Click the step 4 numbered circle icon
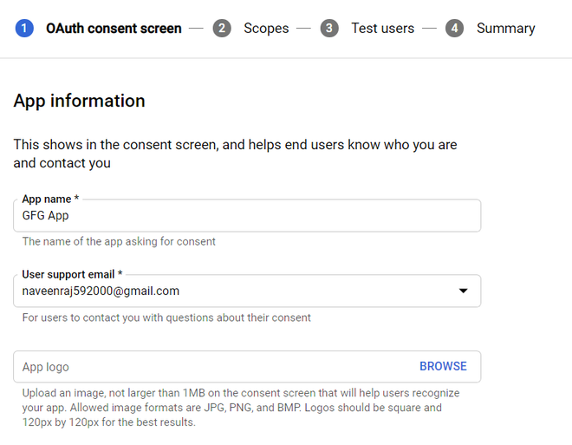Image resolution: width=572 pixels, height=445 pixels. [x=455, y=29]
